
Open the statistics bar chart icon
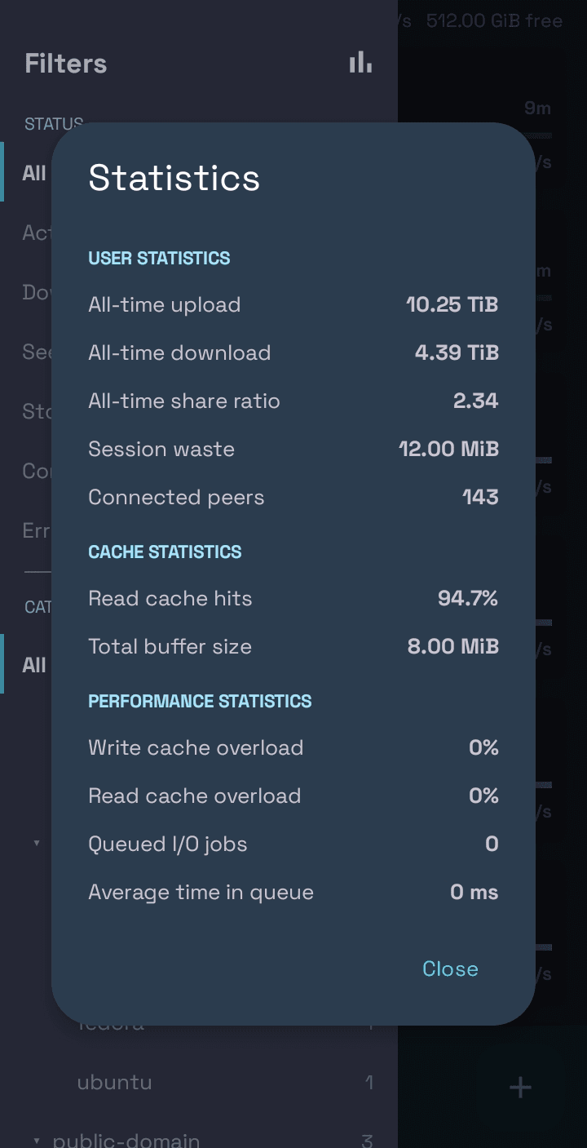click(360, 63)
